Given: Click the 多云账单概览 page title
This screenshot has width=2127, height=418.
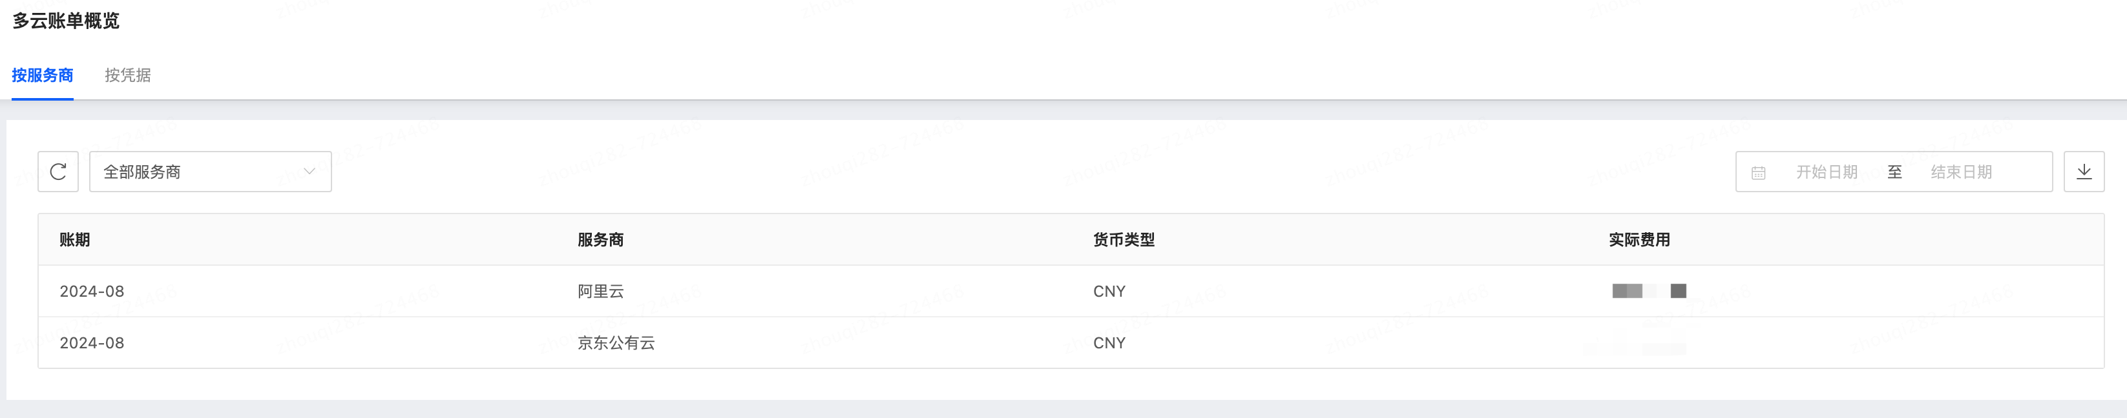Looking at the screenshot, I should tap(66, 21).
